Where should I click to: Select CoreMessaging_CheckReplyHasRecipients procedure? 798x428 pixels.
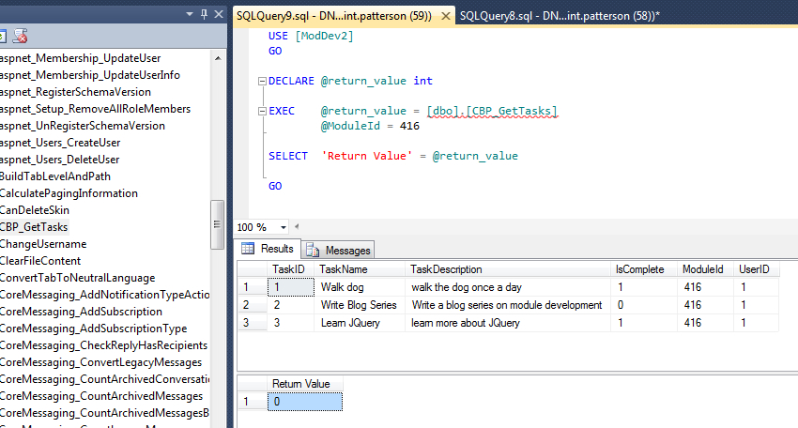click(104, 345)
